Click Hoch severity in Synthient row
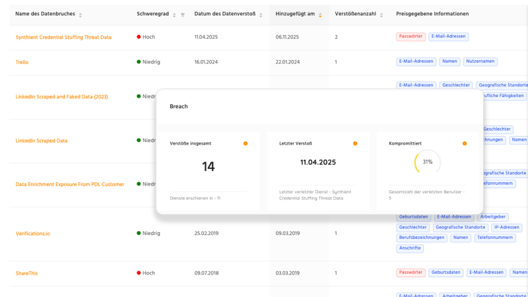 pos(146,37)
